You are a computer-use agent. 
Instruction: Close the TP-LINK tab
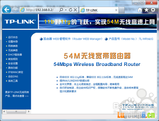coord(116,10)
